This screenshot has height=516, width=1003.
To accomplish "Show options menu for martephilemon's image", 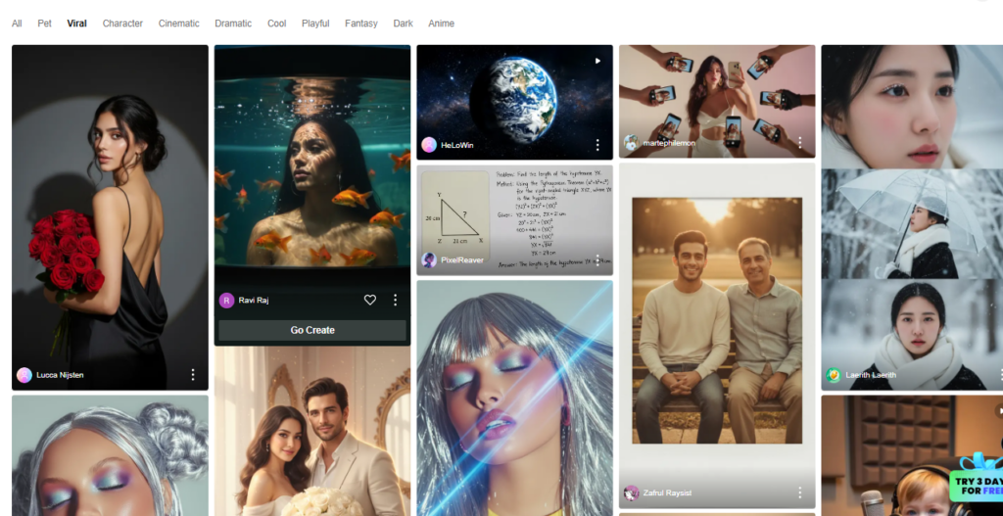I will pyautogui.click(x=800, y=143).
